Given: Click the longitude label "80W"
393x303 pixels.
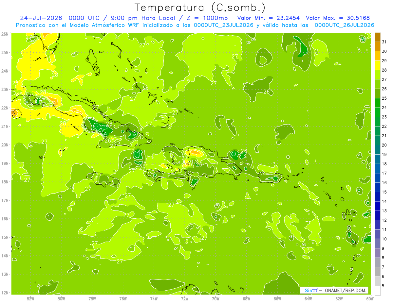Looking at the screenshot, I should click(61, 298).
